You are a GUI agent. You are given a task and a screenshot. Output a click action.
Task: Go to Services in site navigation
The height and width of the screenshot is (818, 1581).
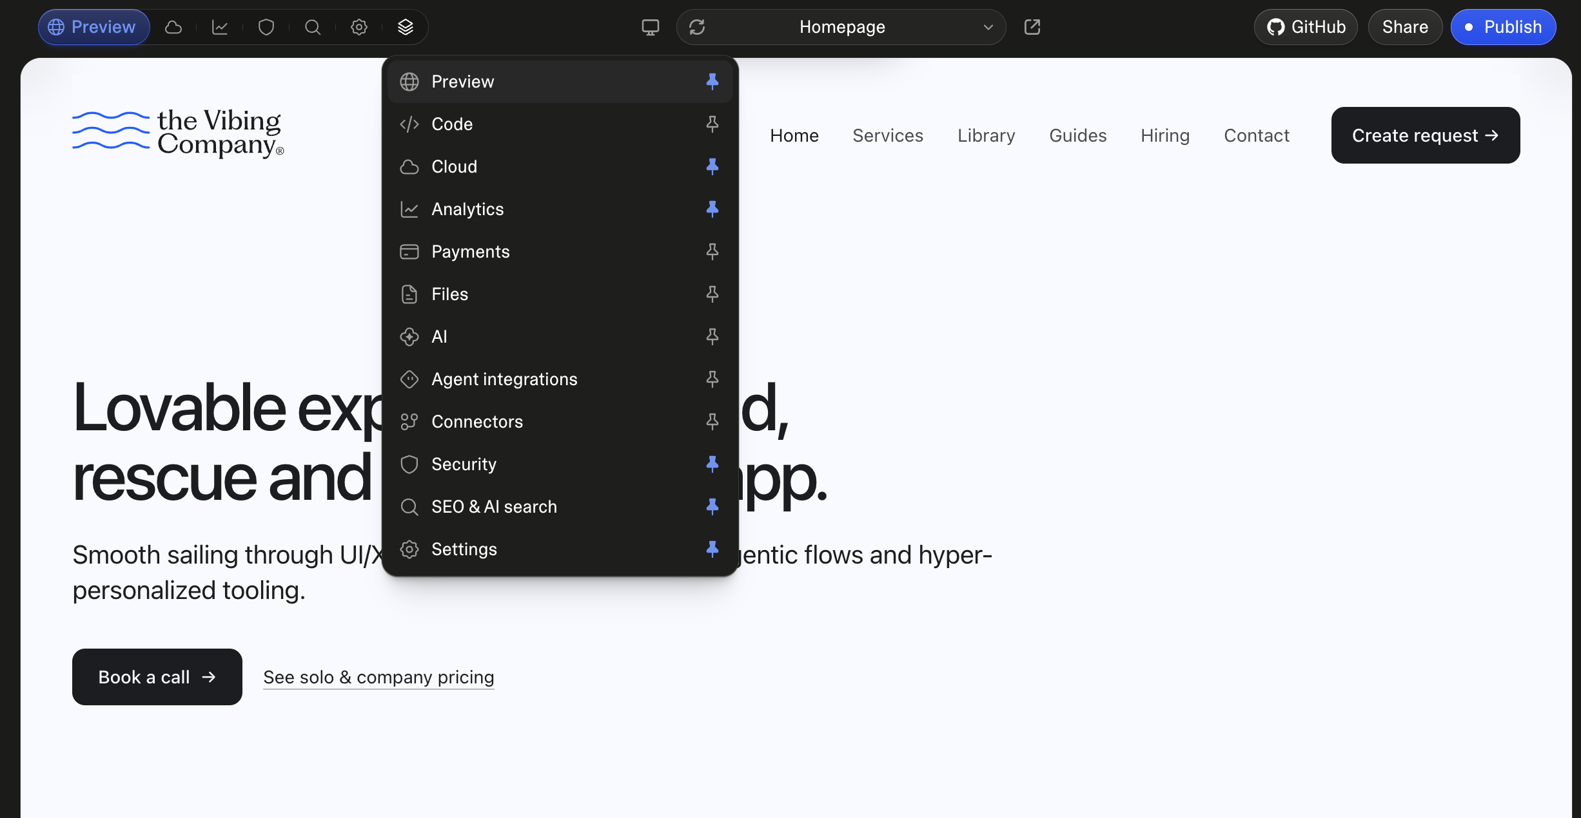[888, 135]
